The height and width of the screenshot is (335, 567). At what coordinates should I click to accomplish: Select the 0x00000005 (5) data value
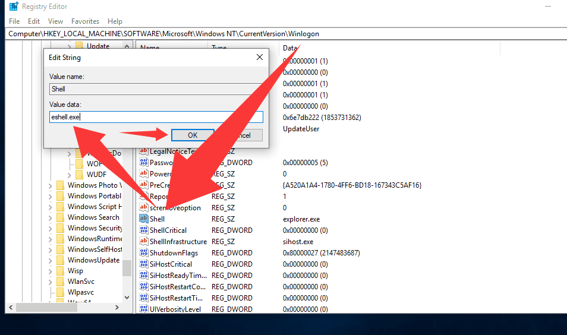(305, 163)
